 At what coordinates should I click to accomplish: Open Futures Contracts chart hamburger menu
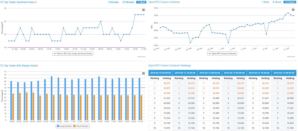tap(293, 10)
